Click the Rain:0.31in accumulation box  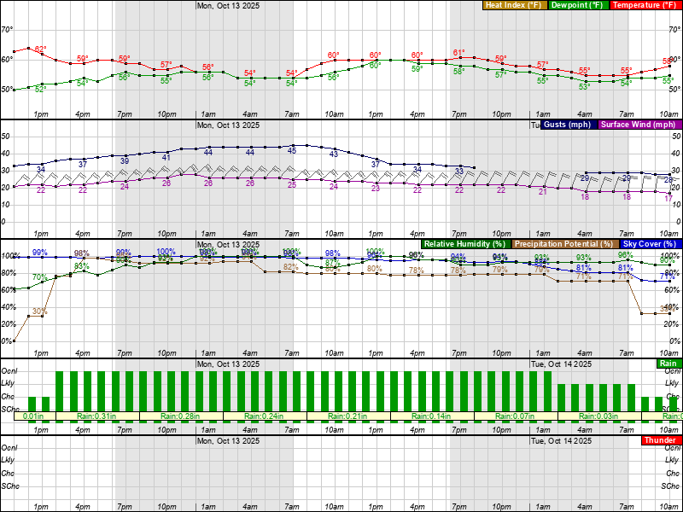click(x=96, y=416)
